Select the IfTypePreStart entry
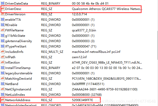This screenshot has width=158, height=106. (x=15, y=46)
